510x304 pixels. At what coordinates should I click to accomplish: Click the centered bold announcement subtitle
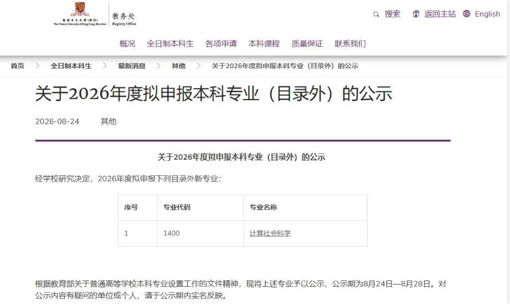(x=242, y=157)
